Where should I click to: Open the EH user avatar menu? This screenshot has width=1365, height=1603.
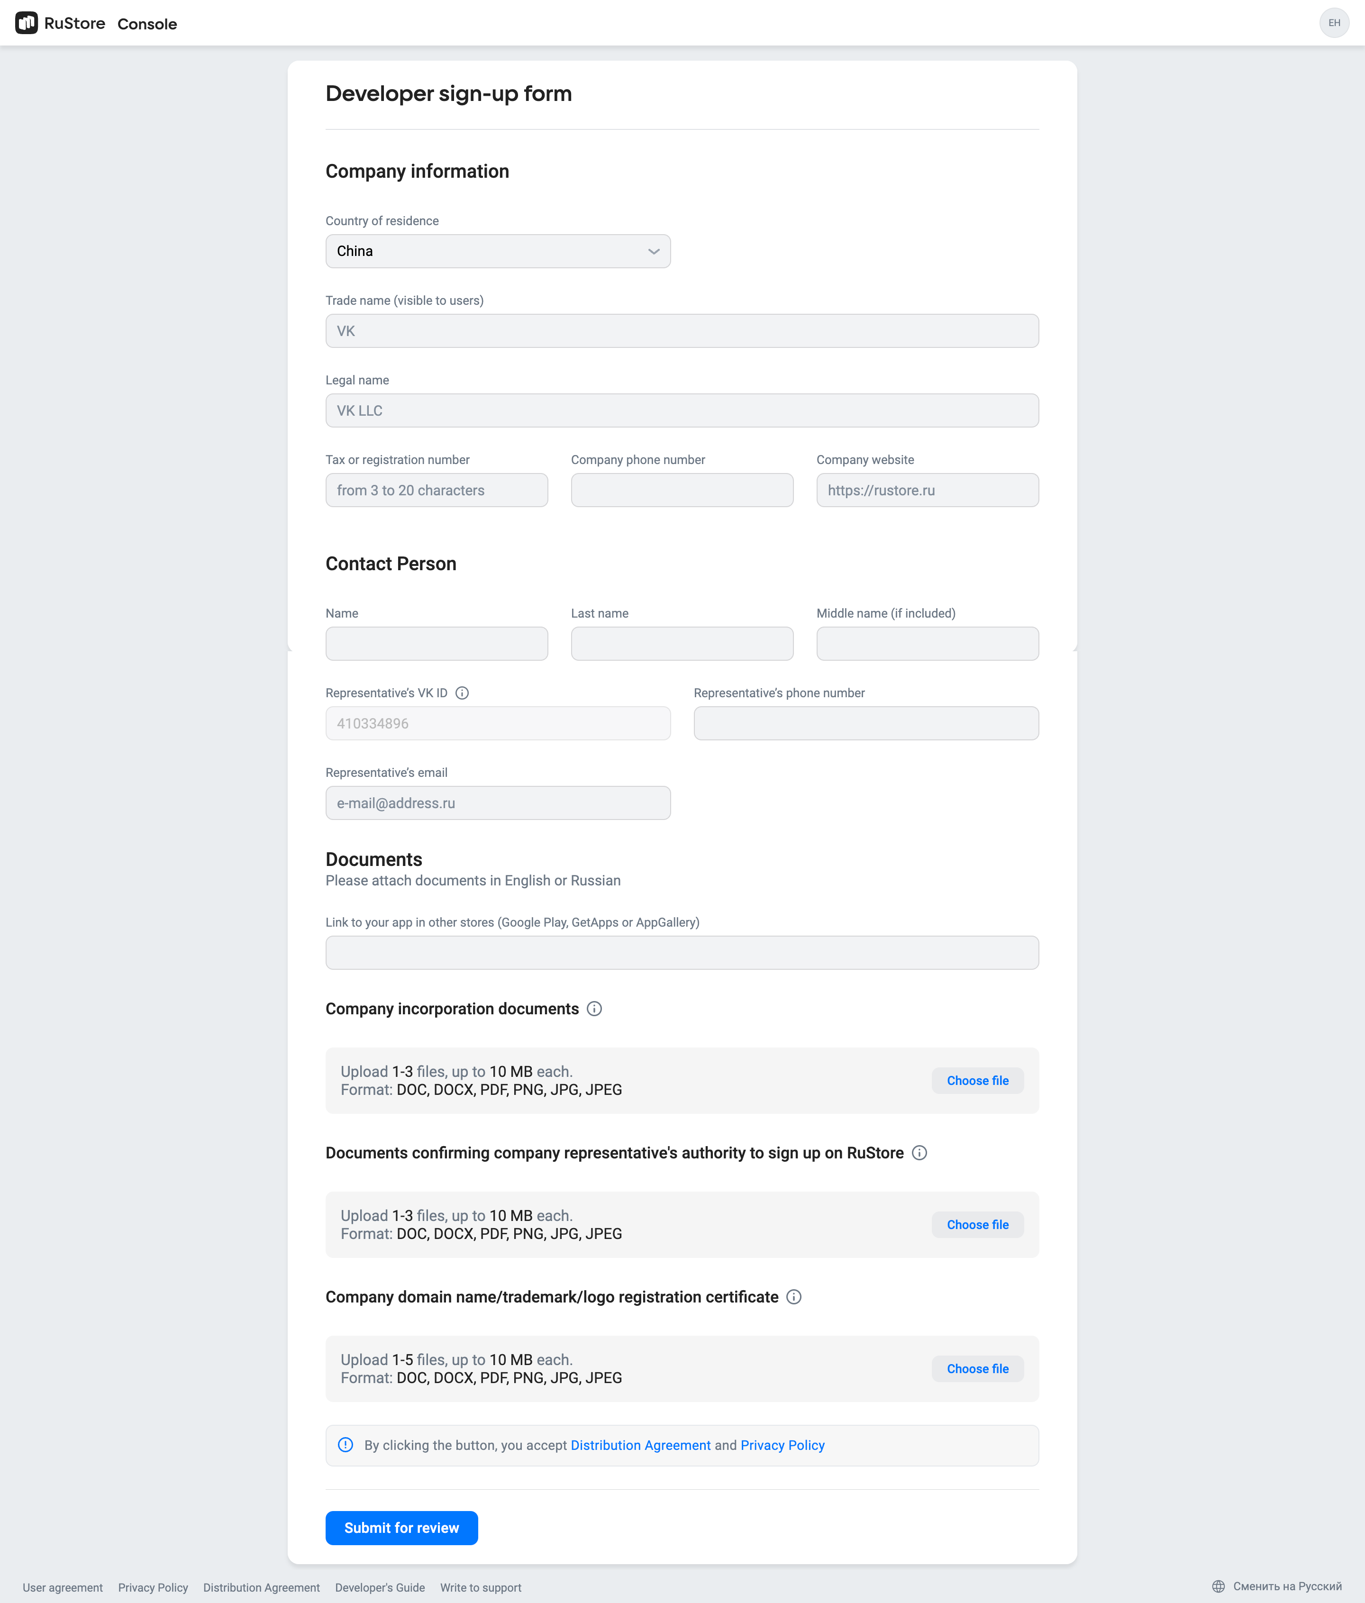click(x=1334, y=23)
